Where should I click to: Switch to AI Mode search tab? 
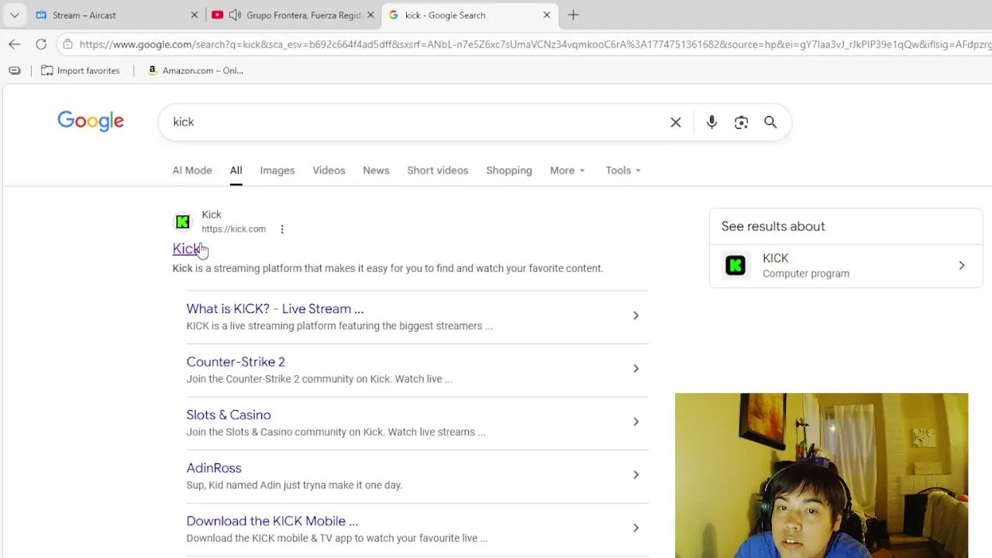pyautogui.click(x=192, y=170)
